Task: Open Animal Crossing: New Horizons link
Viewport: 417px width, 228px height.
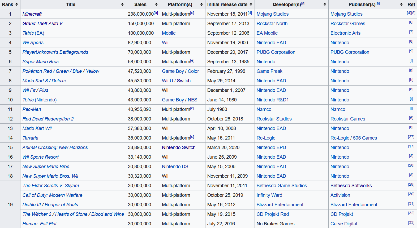Action: pos(55,147)
